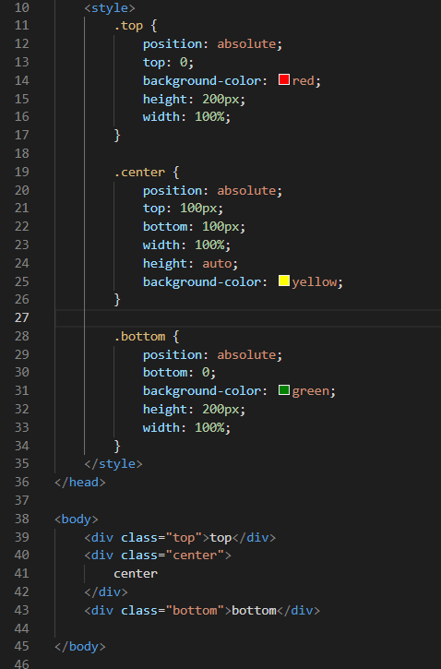
Task: Click 'yellow' color value text
Action: (x=315, y=282)
